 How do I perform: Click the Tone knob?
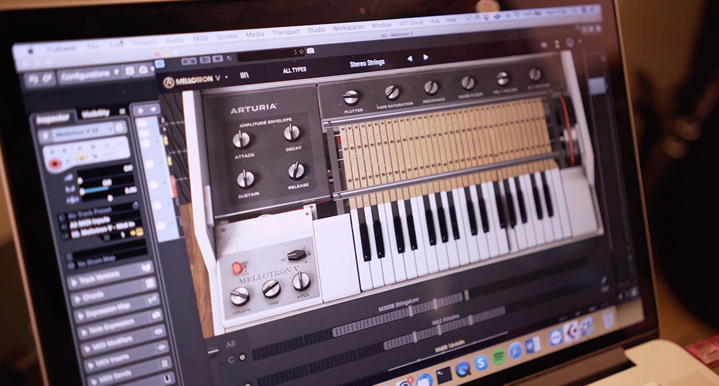271,288
